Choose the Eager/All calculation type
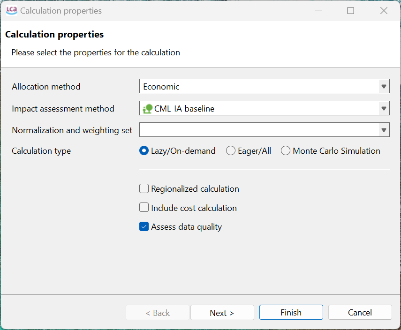The height and width of the screenshot is (330, 401). 231,151
